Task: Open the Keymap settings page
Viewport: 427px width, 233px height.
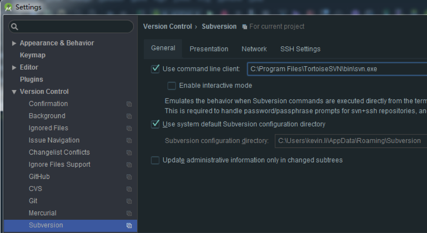Action: point(33,55)
